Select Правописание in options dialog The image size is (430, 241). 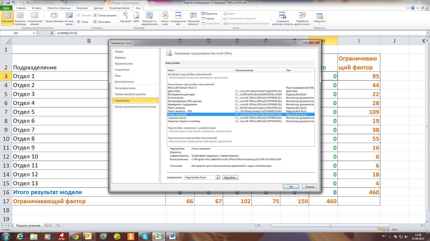[135, 63]
